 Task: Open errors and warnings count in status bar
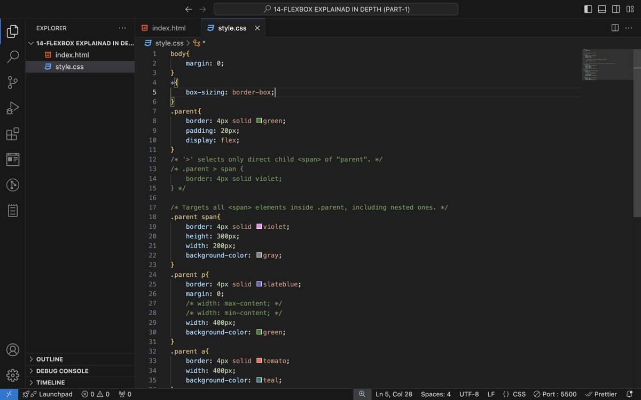(x=95, y=394)
